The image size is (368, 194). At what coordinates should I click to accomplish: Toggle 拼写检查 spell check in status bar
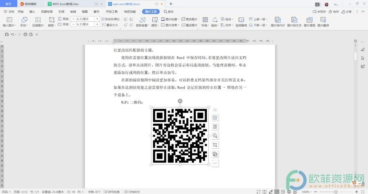click(x=112, y=192)
